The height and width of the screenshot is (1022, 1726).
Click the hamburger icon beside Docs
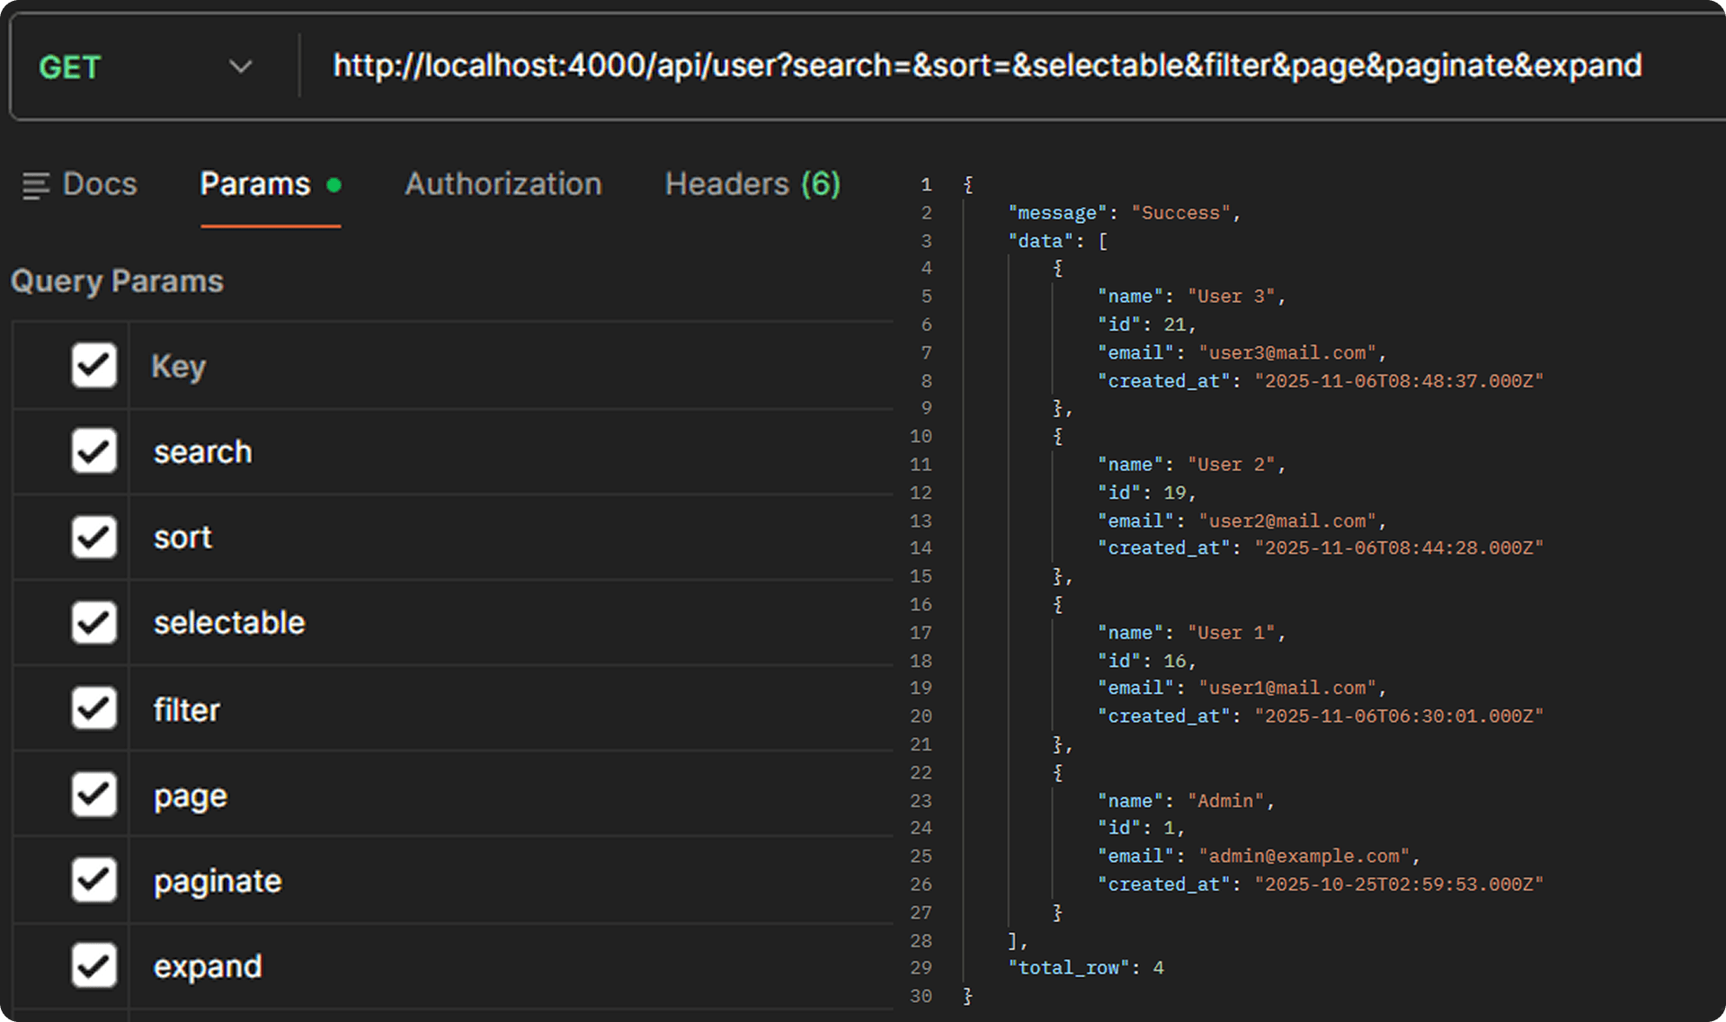click(x=34, y=185)
